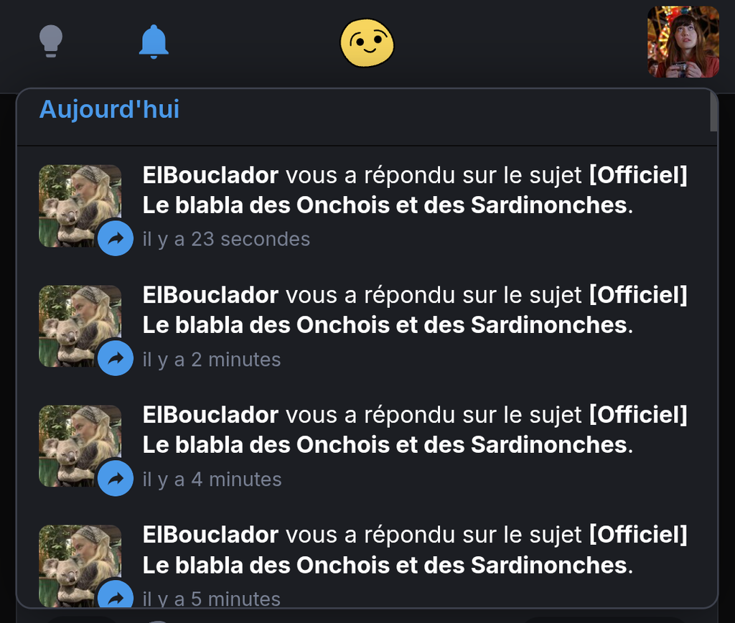The width and height of the screenshot is (735, 623).
Task: Open ElBouclador's avatar in the 2 minutes notification
Action: pyautogui.click(x=80, y=326)
